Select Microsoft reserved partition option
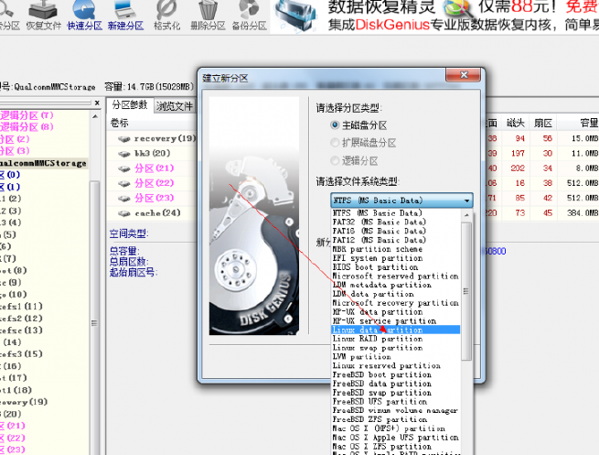This screenshot has width=599, height=455. (395, 276)
